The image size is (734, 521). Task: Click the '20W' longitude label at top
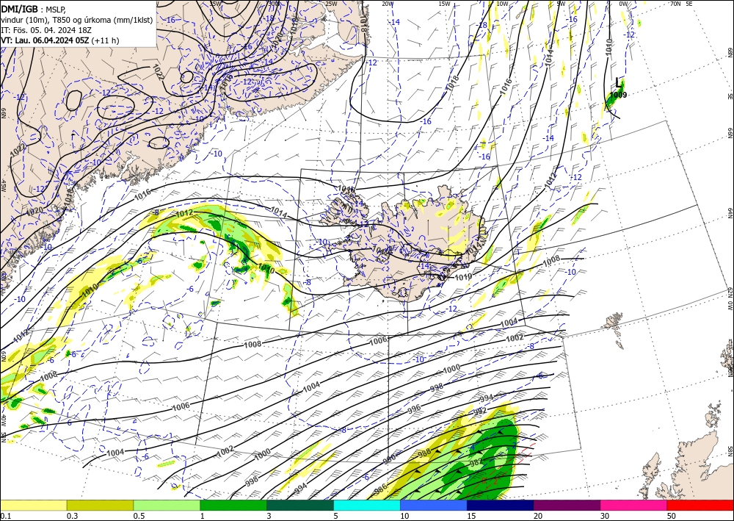point(387,4)
